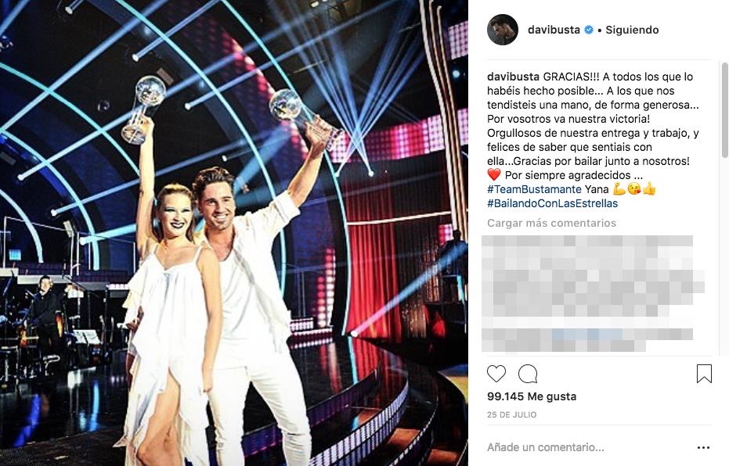The height and width of the screenshot is (466, 729).
Task: Like the post with the heart icon
Action: tap(496, 374)
